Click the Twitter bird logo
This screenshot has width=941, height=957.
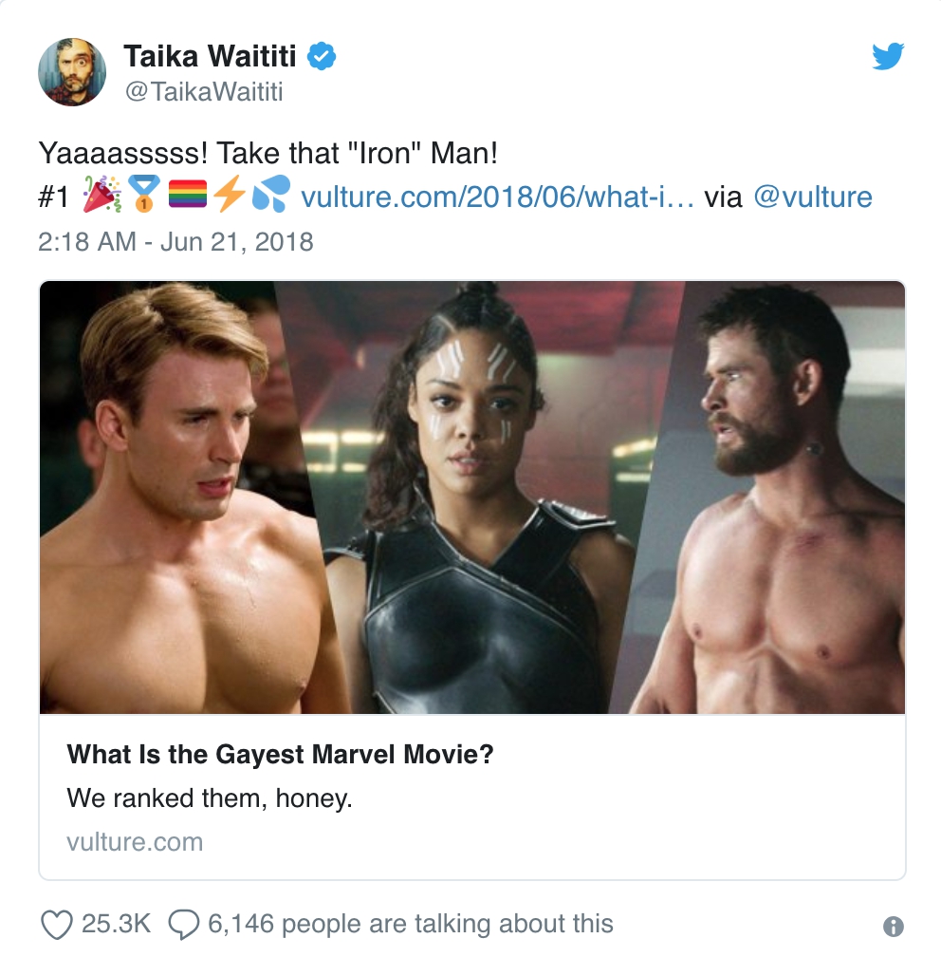[888, 58]
